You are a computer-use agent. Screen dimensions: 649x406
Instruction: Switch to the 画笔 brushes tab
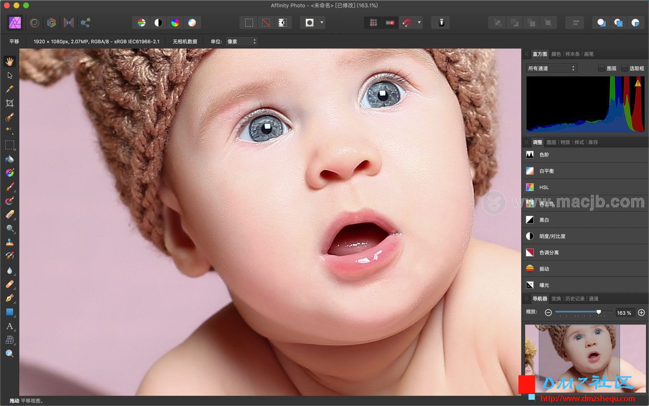589,54
